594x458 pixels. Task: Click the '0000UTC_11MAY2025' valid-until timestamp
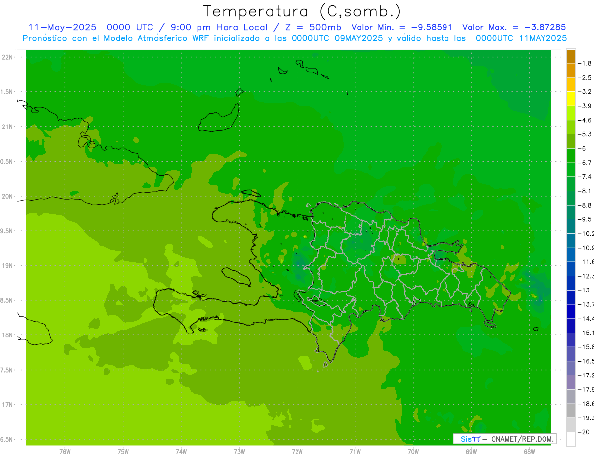[521, 38]
